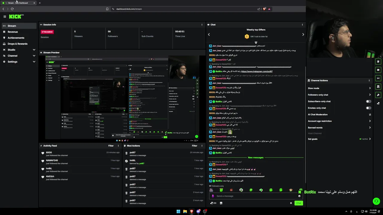Toggle Subscribers-only chat switch
This screenshot has height=215, width=383.
click(x=369, y=102)
